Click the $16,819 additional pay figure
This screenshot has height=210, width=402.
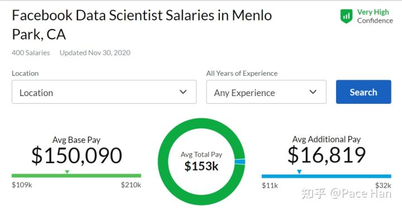coord(327,155)
